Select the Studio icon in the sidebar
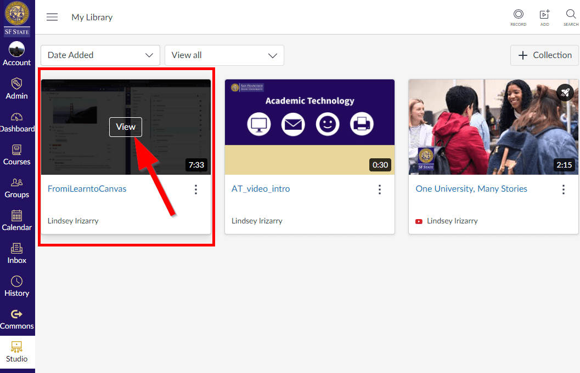The height and width of the screenshot is (373, 580). [16, 351]
